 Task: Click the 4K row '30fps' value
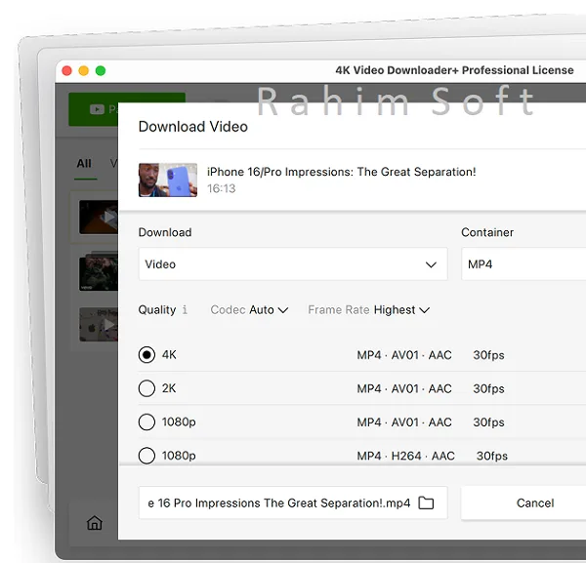(x=488, y=355)
